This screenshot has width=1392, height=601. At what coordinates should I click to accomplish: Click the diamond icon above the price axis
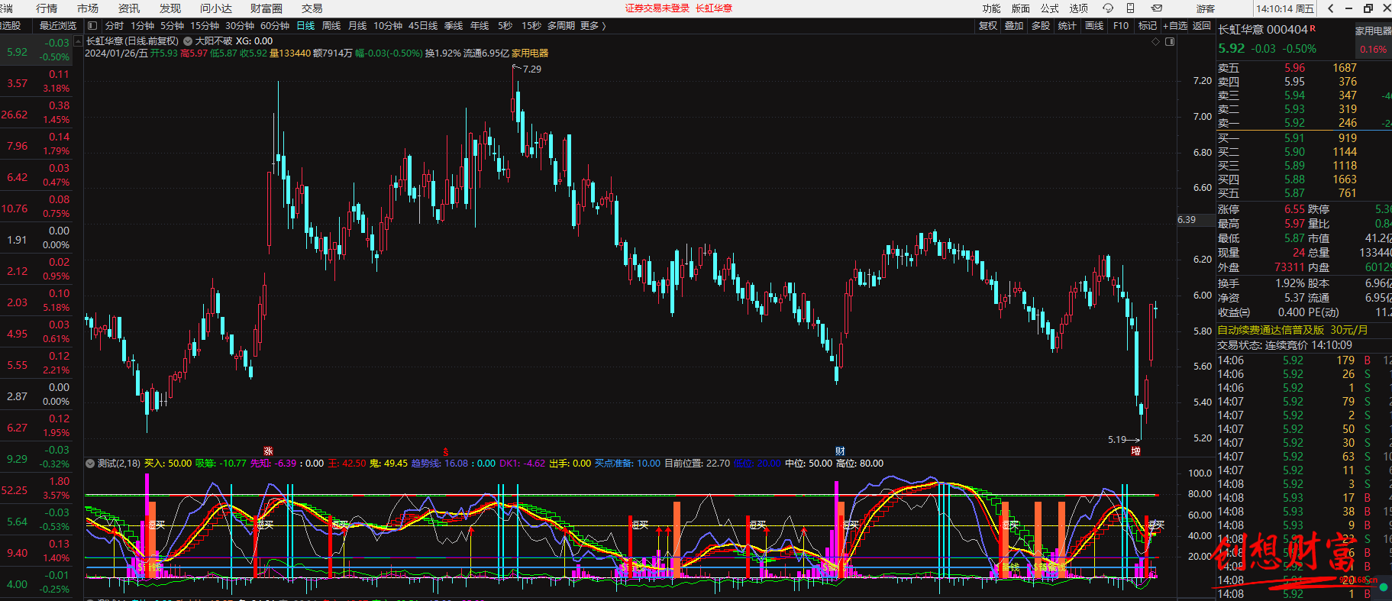(1155, 41)
